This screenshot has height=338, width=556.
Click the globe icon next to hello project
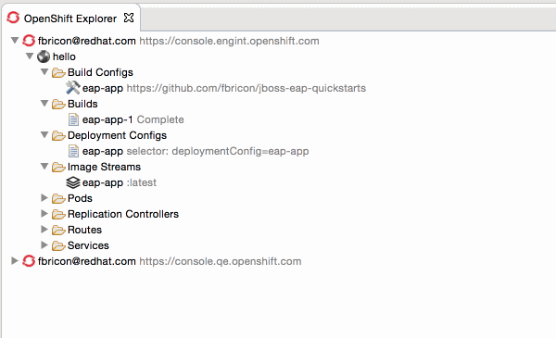(44, 56)
